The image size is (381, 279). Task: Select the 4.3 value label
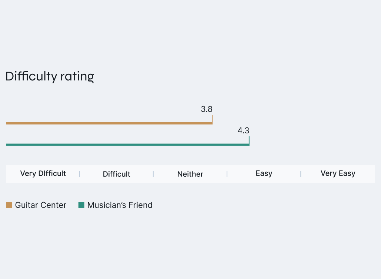tap(243, 130)
